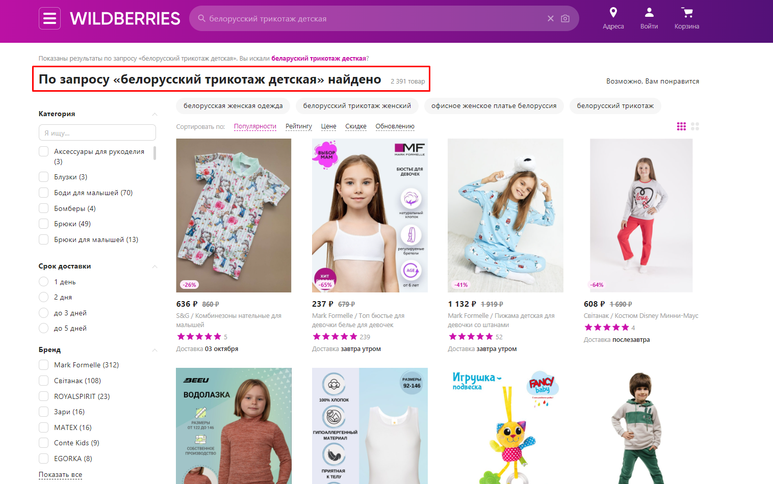The width and height of the screenshot is (773, 484).
Task: Sort results by Рейтингу
Action: click(x=299, y=126)
